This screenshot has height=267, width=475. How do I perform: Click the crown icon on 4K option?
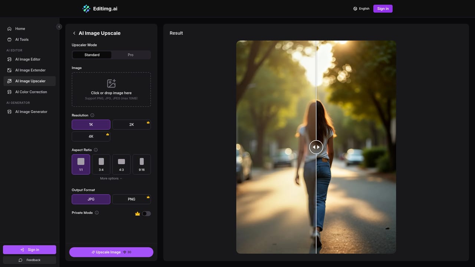[x=108, y=134]
